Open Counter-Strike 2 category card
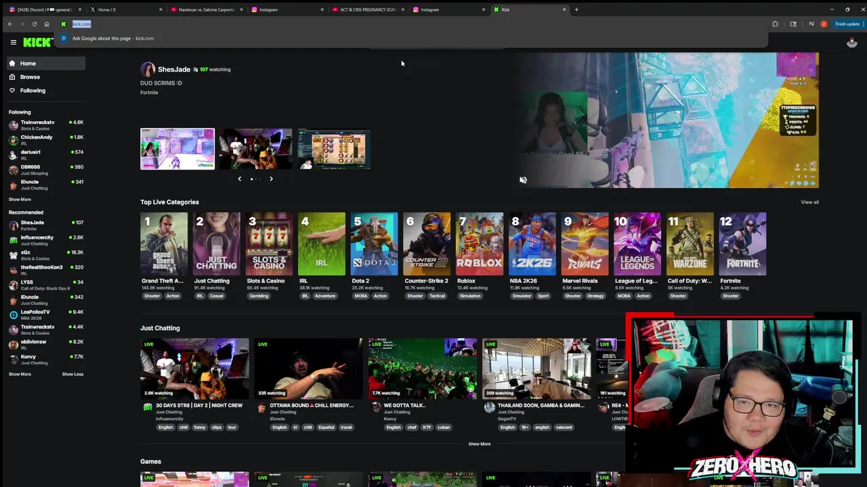This screenshot has height=487, width=867. click(427, 244)
